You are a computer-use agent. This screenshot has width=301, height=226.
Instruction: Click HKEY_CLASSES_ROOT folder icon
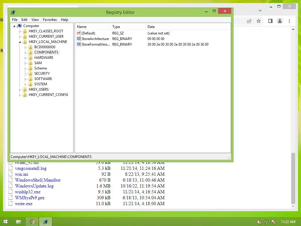pyautogui.click(x=25, y=31)
